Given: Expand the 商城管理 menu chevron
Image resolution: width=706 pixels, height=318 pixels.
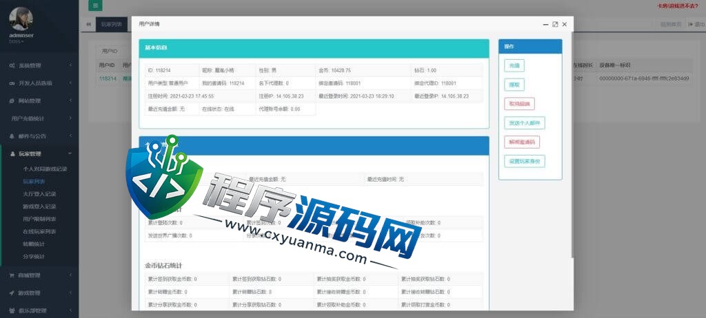Looking at the screenshot, I should (x=70, y=275).
